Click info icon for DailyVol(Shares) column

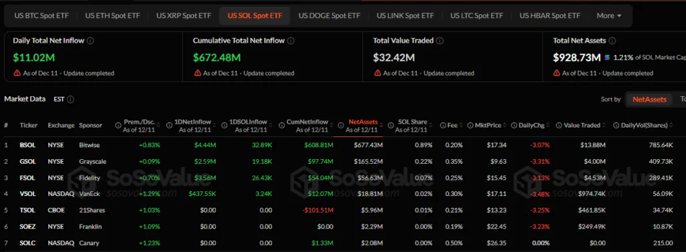[x=616, y=126]
